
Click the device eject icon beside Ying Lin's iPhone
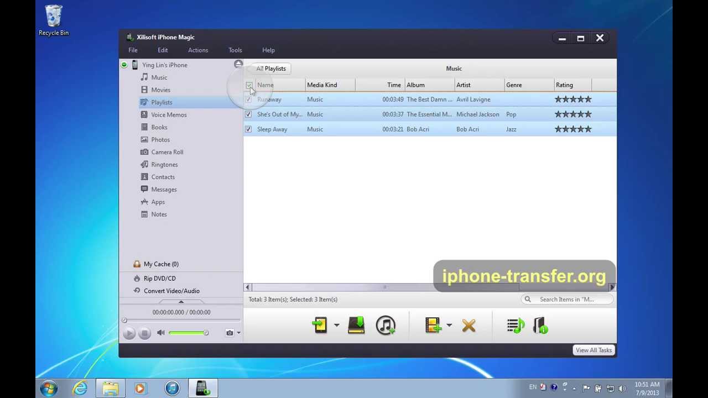tap(238, 65)
